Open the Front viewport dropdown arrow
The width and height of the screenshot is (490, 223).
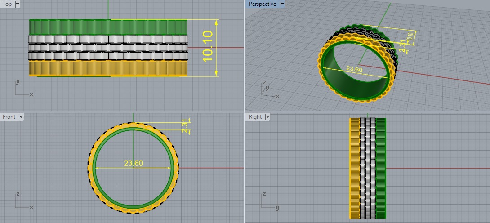pyautogui.click(x=21, y=117)
